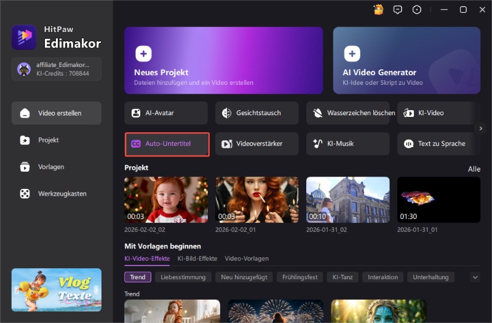The height and width of the screenshot is (323, 492).
Task: Show all projects via the Alle link
Action: 474,169
